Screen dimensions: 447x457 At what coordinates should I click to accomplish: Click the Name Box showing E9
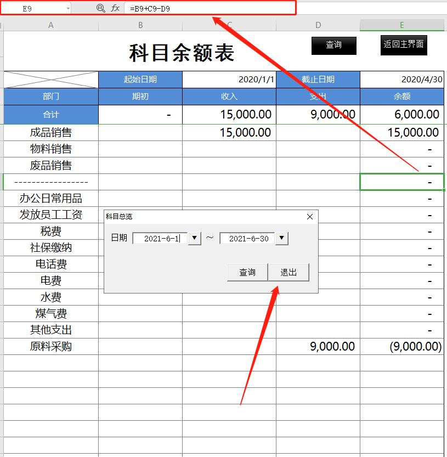33,8
